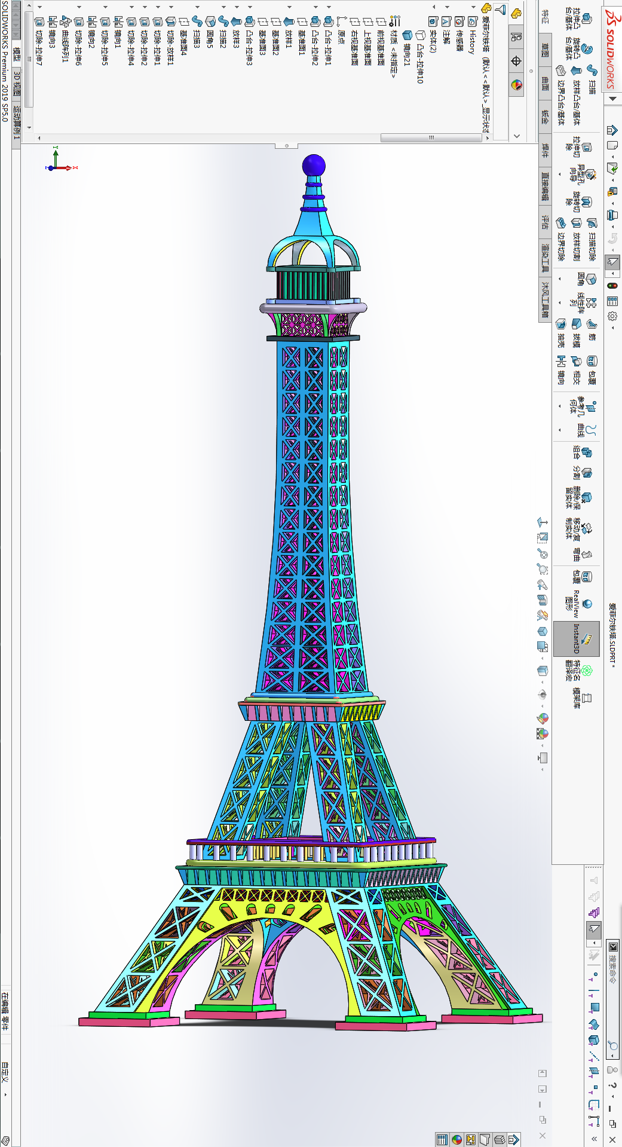Select 材质 <未指定> material item
Image resolution: width=622 pixels, height=1147 pixels.
pyautogui.click(x=393, y=48)
